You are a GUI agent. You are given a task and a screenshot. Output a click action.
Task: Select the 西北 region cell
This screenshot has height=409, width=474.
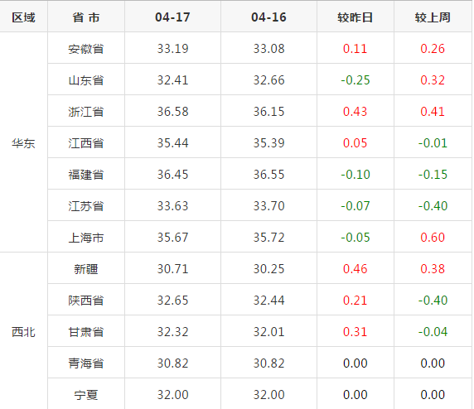(23, 332)
